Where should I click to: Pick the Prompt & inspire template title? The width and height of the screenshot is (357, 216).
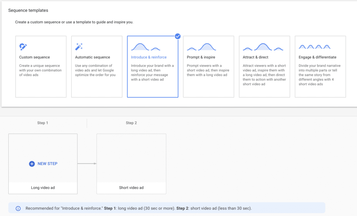(x=201, y=57)
